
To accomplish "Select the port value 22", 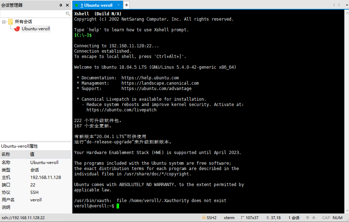I will pos(33,185).
